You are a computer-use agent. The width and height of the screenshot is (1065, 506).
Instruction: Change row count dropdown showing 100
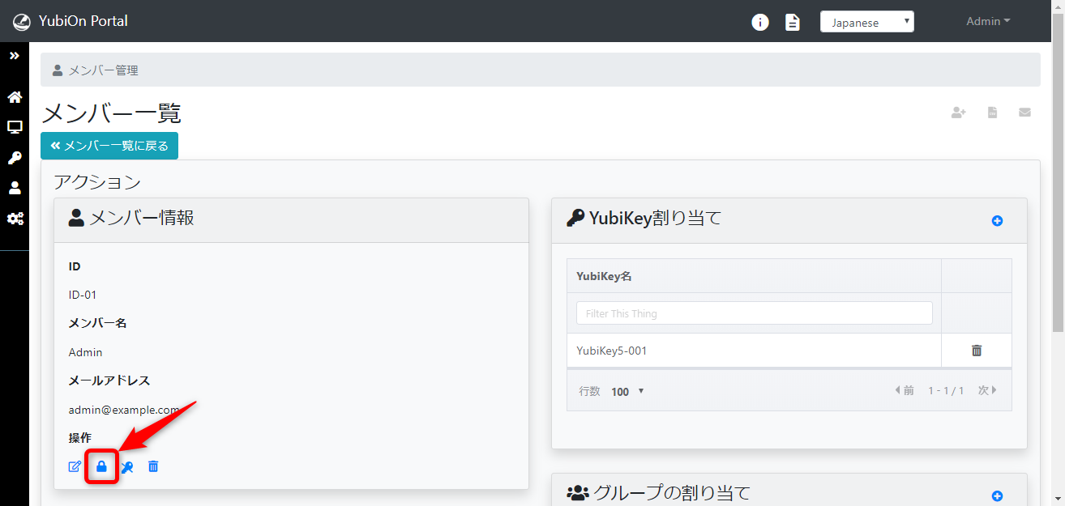pyautogui.click(x=627, y=391)
